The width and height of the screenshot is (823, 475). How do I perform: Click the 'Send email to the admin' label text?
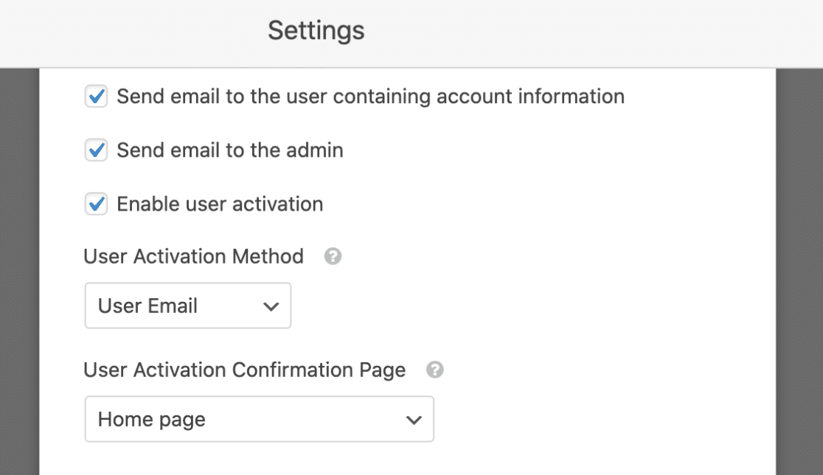pos(230,150)
